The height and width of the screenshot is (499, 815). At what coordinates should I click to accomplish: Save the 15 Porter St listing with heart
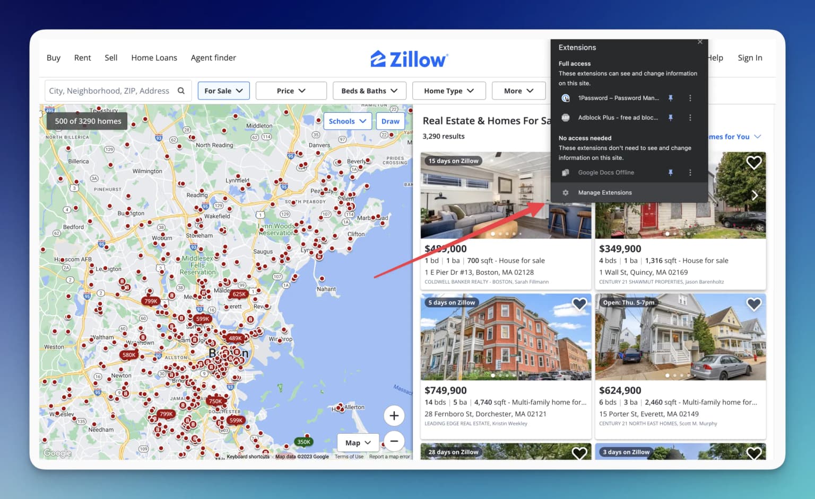[x=754, y=304]
